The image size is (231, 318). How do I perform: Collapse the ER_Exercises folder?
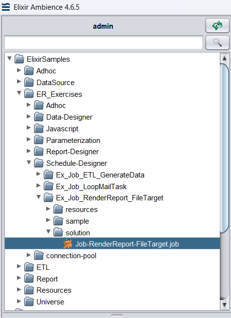(x=19, y=93)
